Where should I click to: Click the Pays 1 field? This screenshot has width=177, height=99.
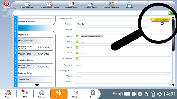(124, 82)
